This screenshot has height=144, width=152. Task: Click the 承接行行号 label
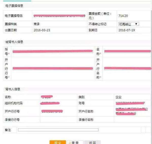(12, 120)
